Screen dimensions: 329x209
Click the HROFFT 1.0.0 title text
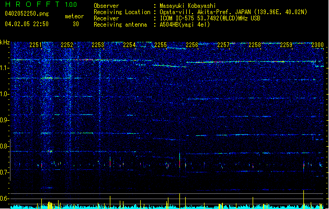pyautogui.click(x=41, y=4)
